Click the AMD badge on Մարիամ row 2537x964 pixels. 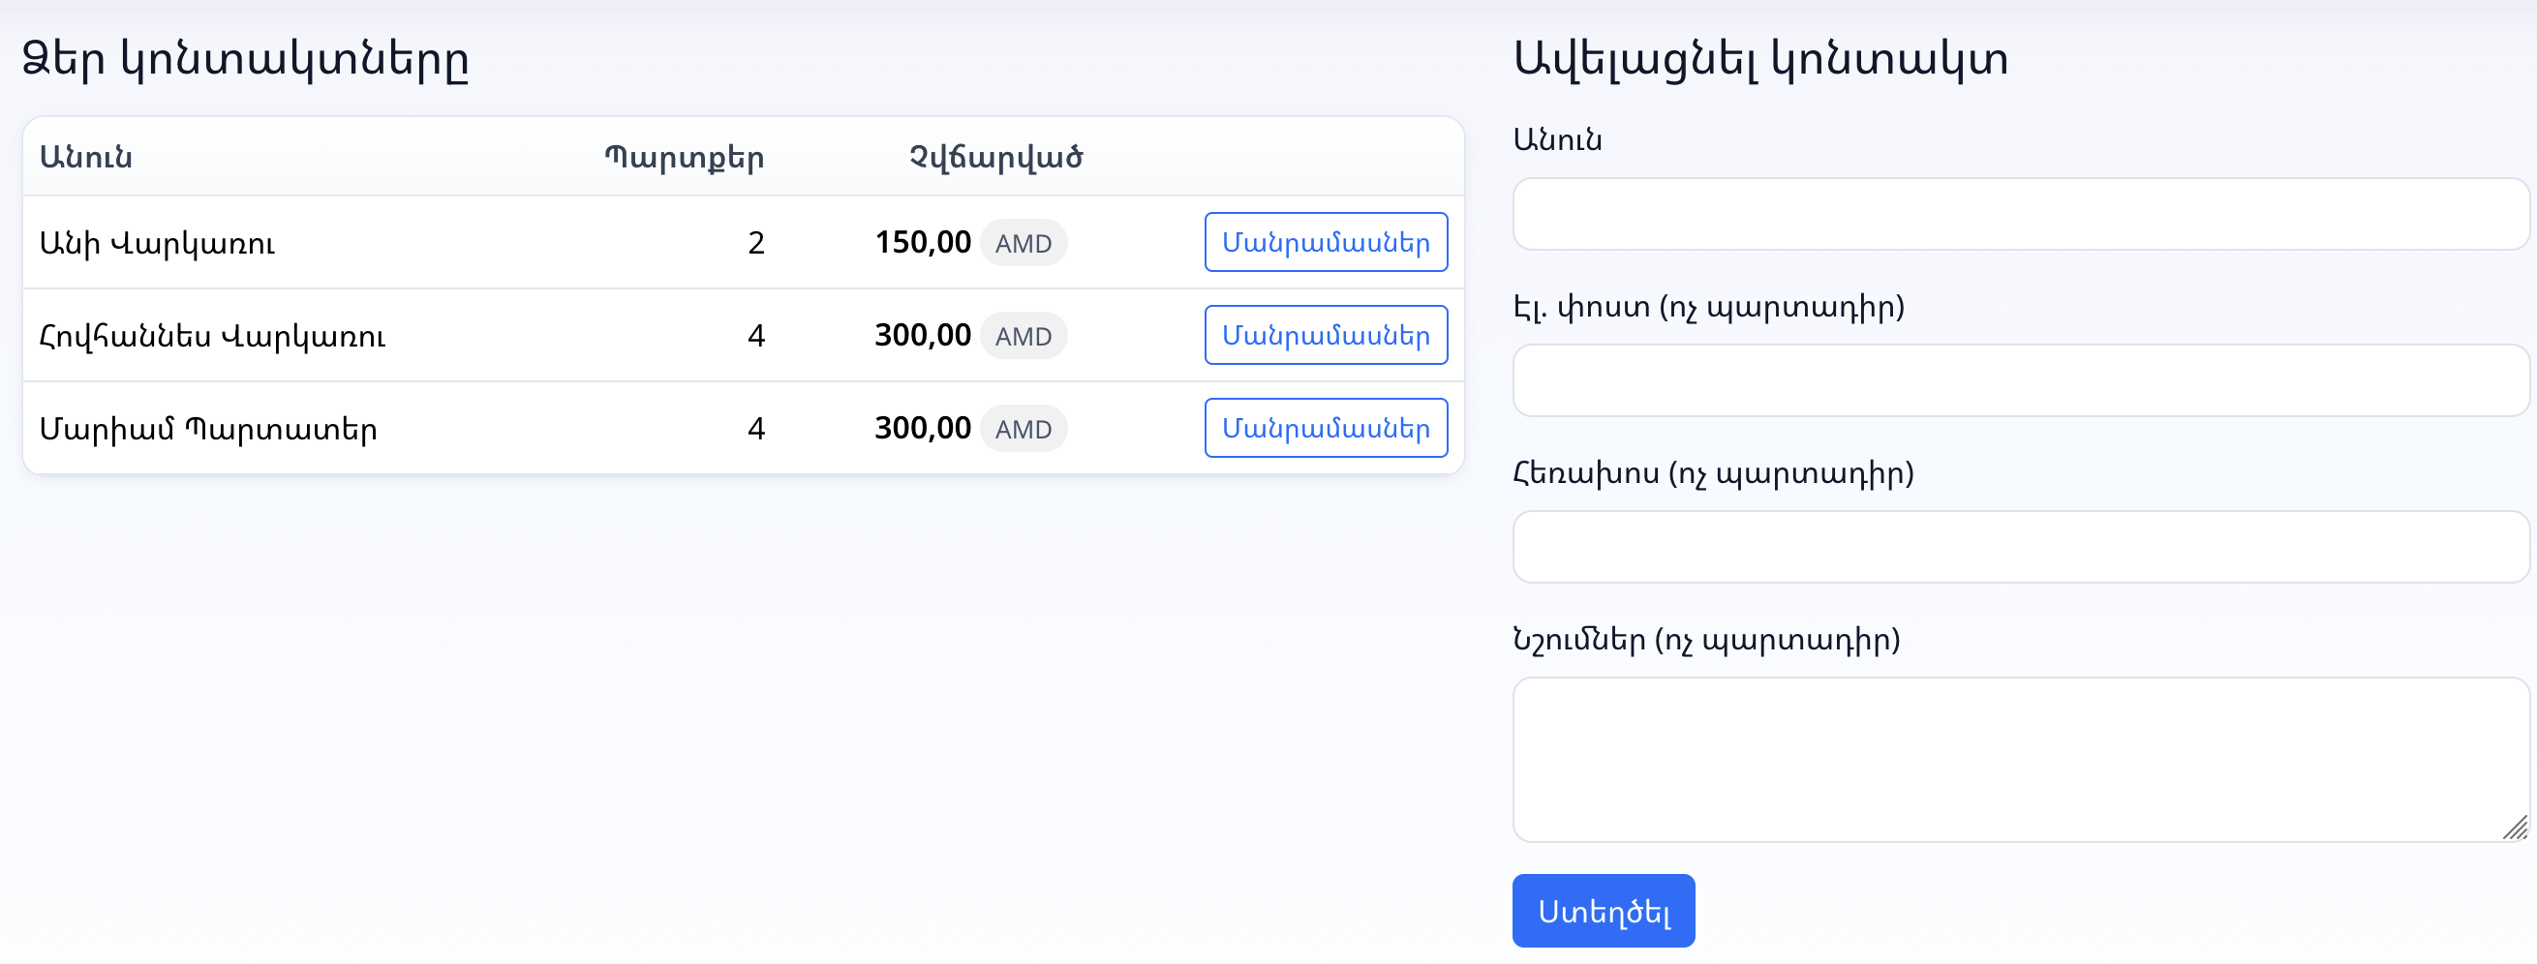pos(1024,428)
